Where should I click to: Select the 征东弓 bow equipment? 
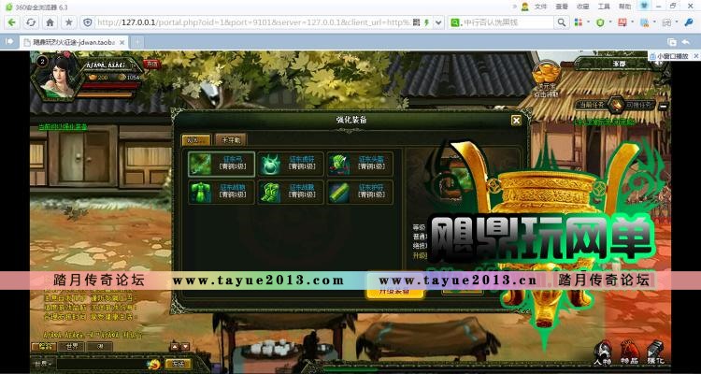click(x=222, y=165)
